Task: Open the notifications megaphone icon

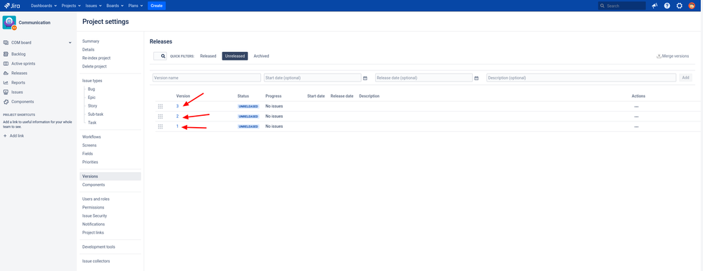Action: point(654,6)
